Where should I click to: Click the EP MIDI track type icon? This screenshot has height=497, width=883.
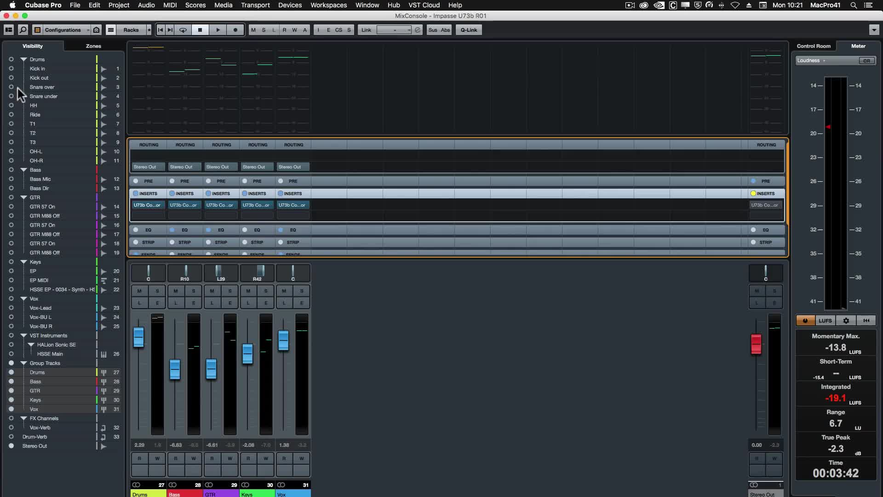click(x=103, y=280)
